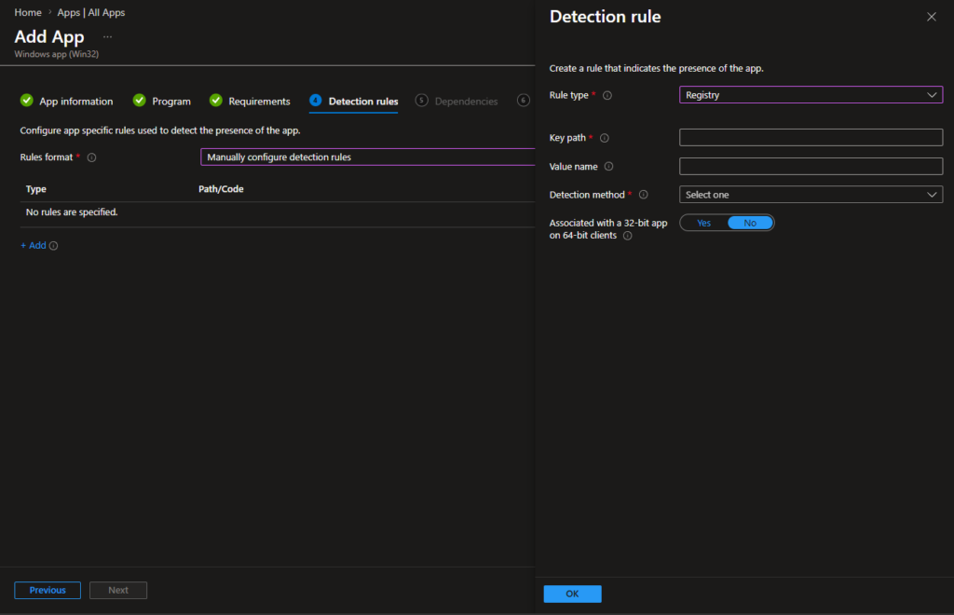Image resolution: width=954 pixels, height=615 pixels.
Task: Click the Detection method info icon
Action: [x=643, y=195]
